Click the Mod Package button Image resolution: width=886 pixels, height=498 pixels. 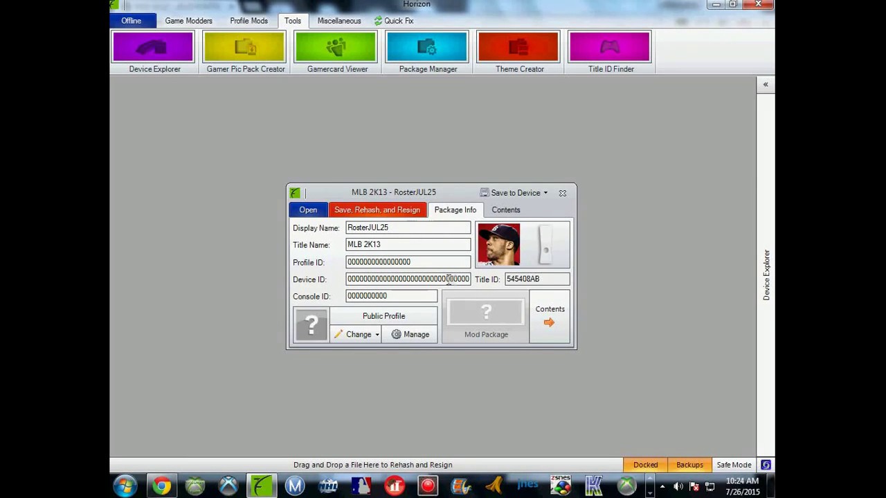point(486,317)
